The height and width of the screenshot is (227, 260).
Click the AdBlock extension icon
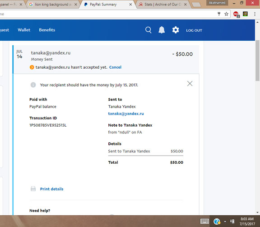(236, 14)
